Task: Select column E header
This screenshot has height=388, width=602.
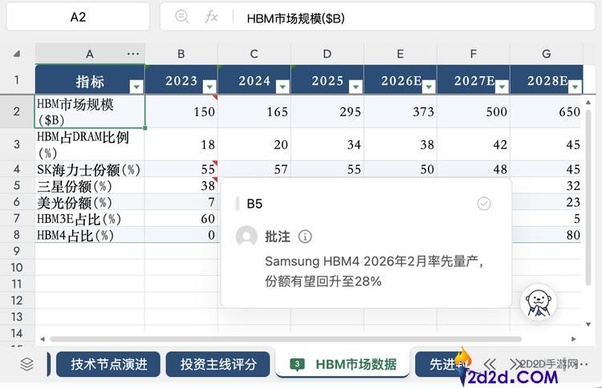Action: tap(401, 54)
